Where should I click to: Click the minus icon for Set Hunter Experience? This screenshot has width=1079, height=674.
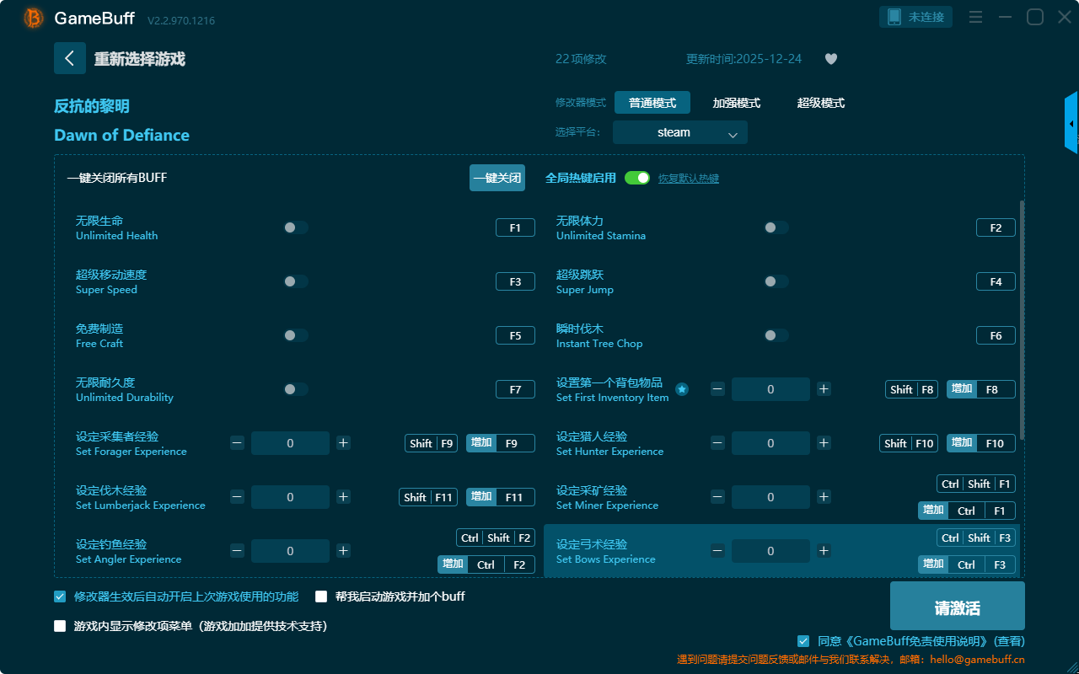click(717, 443)
